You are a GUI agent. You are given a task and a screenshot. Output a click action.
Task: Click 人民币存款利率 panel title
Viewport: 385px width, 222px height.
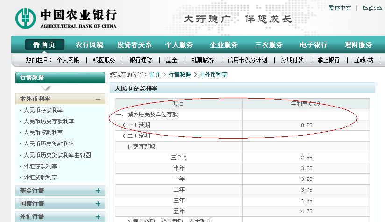pyautogui.click(x=136, y=88)
